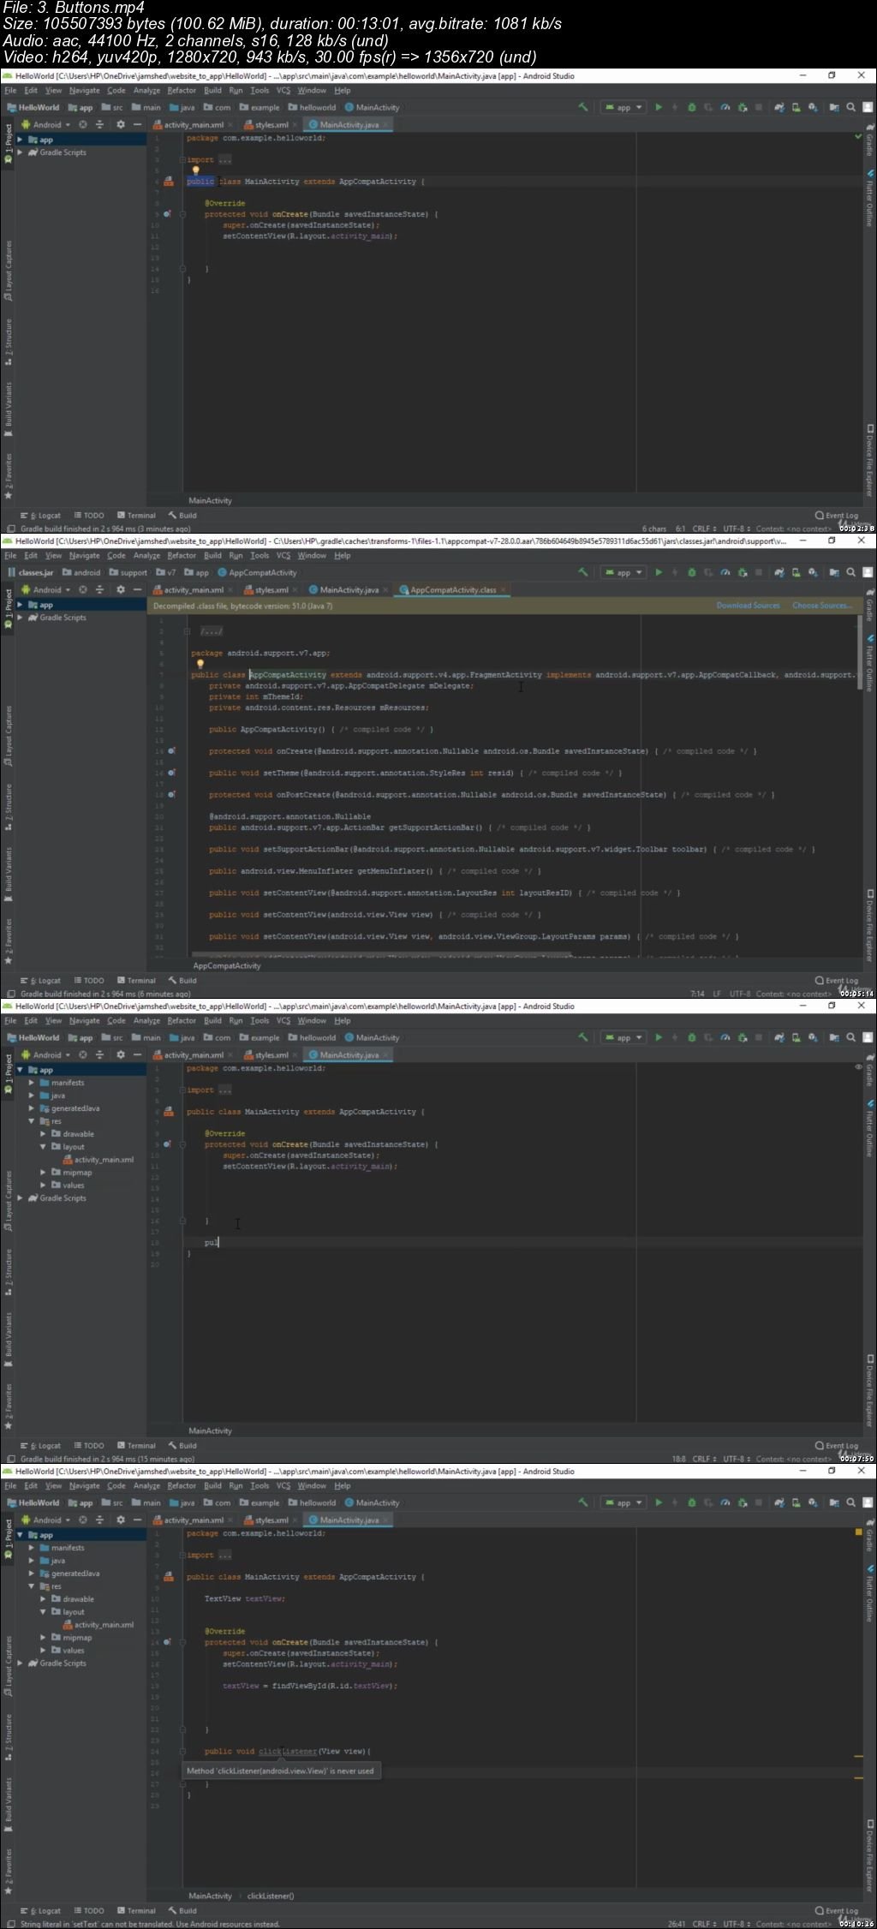The image size is (877, 1929).
Task: Open the VCS menu in the 'pul' frame
Action: coord(283,1020)
